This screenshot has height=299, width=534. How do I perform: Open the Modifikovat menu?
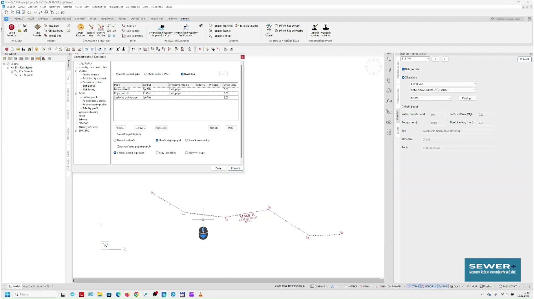click(99, 7)
